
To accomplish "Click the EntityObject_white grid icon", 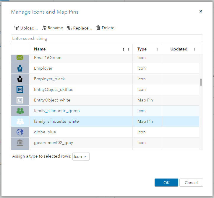I will pos(20,100).
